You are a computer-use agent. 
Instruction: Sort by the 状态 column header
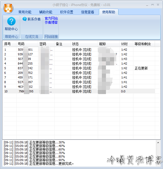pyautogui.click(x=84, y=44)
